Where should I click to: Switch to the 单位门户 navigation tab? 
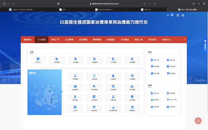[x=55, y=40]
